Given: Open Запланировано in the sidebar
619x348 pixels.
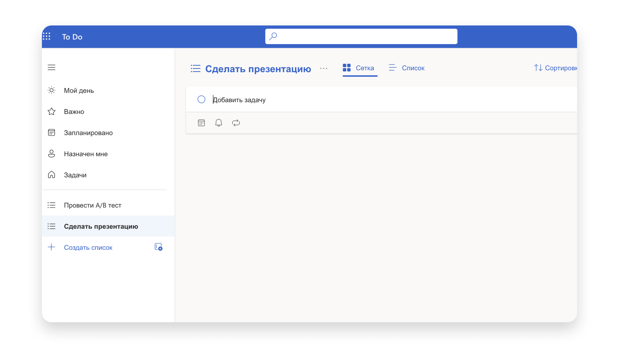Looking at the screenshot, I should (88, 132).
